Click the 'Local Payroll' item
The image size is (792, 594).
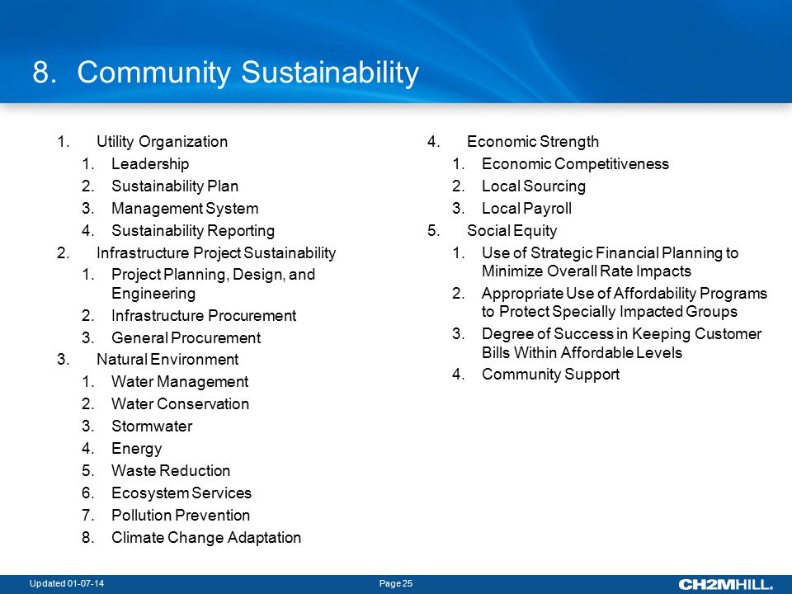click(527, 208)
